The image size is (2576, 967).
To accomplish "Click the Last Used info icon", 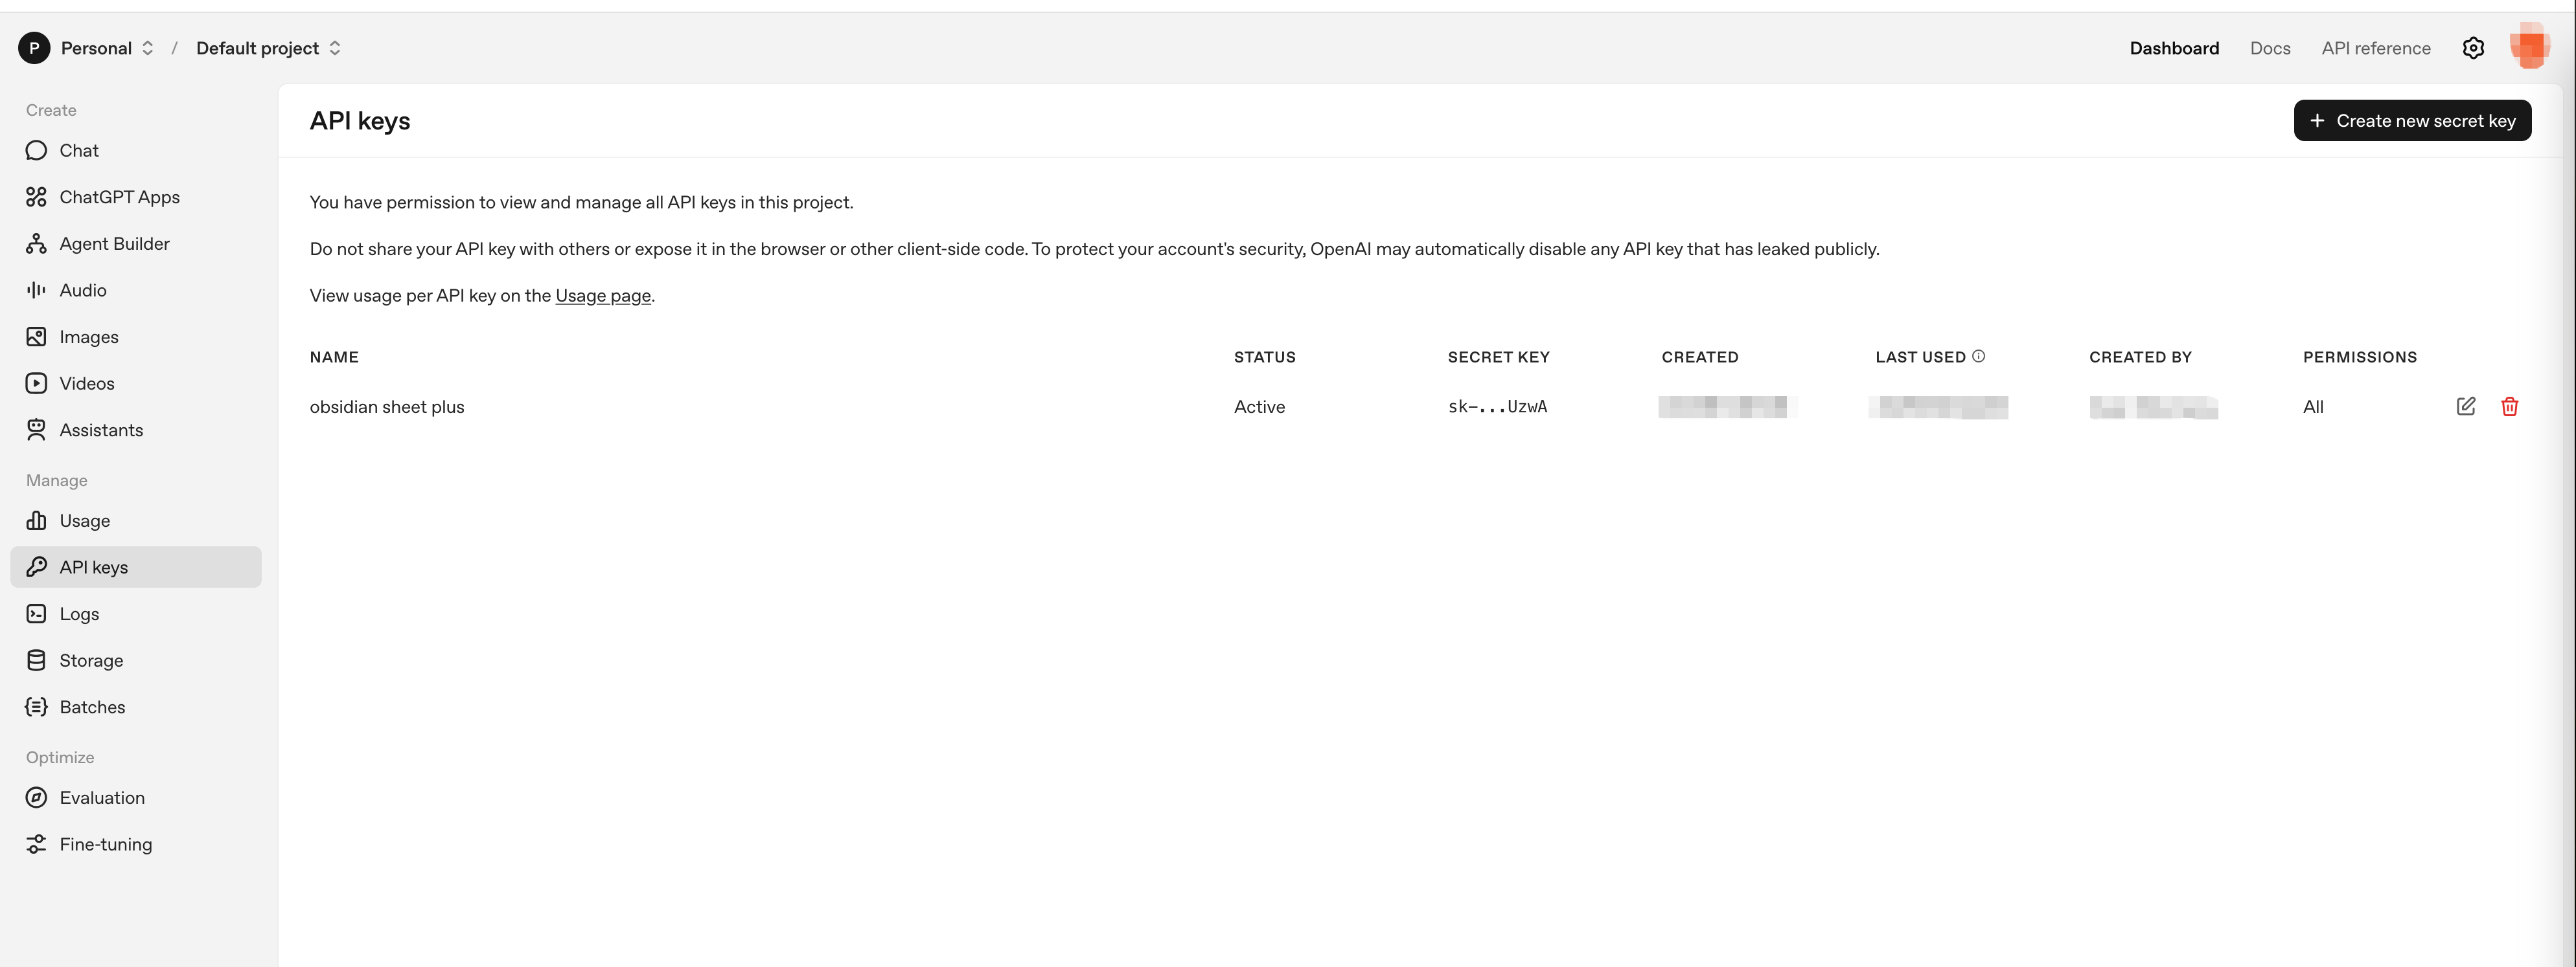I will tap(1978, 357).
